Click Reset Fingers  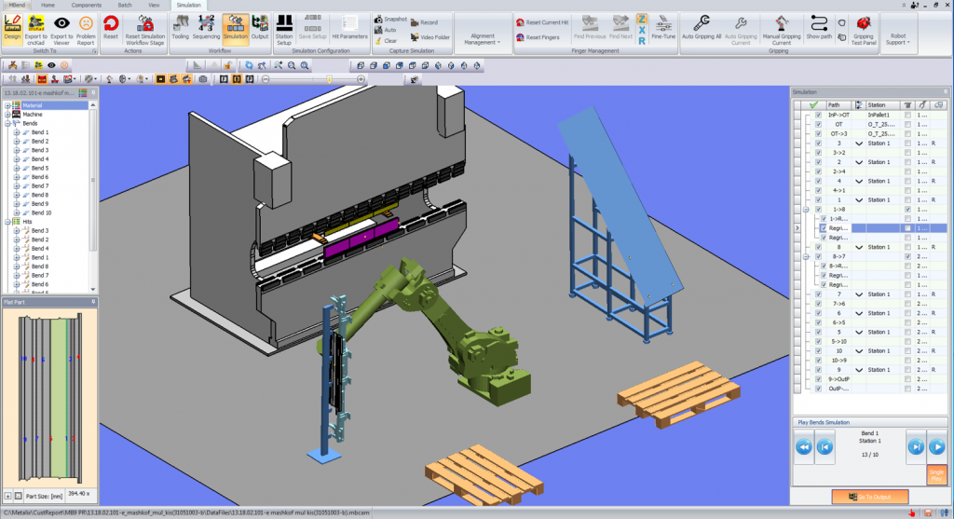538,37
